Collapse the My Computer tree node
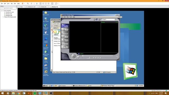The height and width of the screenshot is (95, 169). tap(1, 11)
